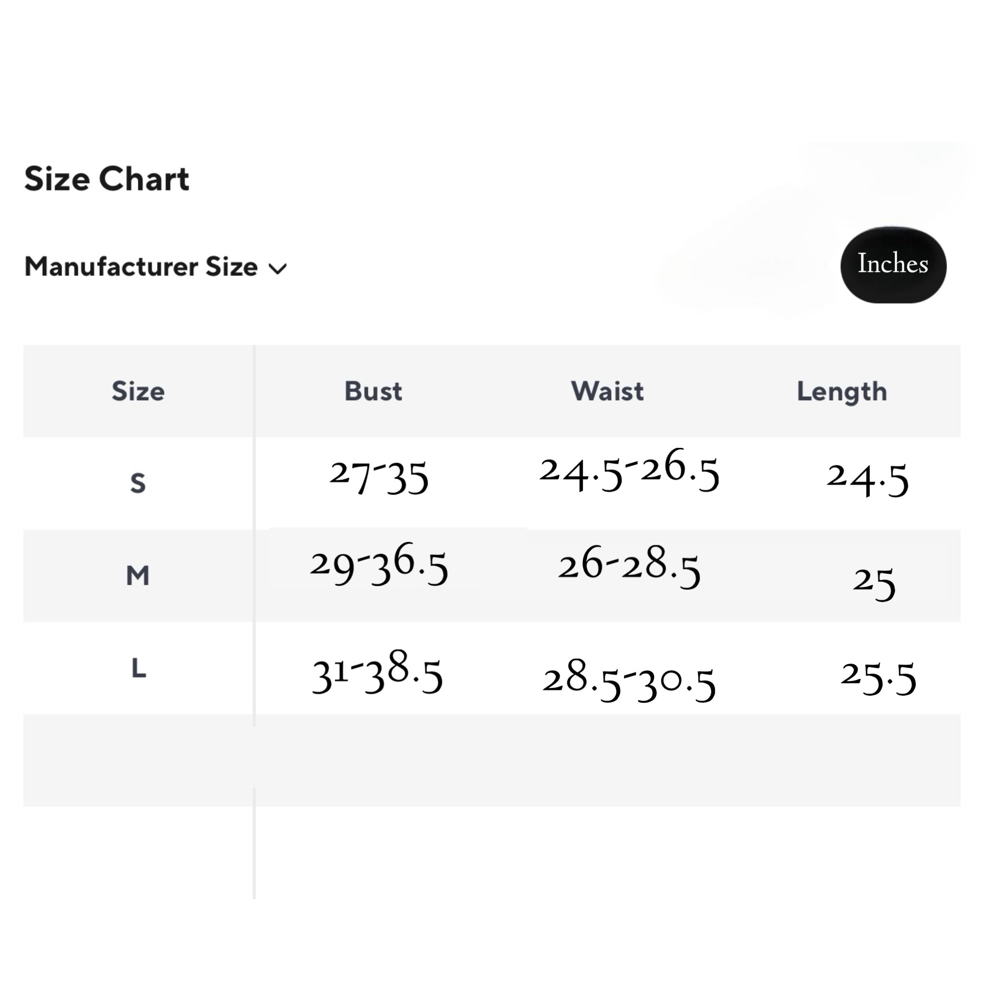Click the Manufacturer Size label
The width and height of the screenshot is (984, 984).
tap(141, 267)
